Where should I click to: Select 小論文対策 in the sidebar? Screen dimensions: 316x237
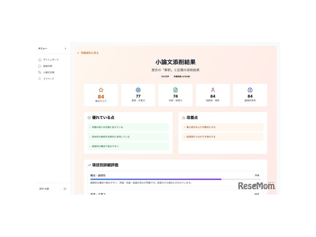click(49, 72)
